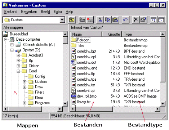Open the Help menu
The width and height of the screenshot is (169, 130).
[x=69, y=12]
